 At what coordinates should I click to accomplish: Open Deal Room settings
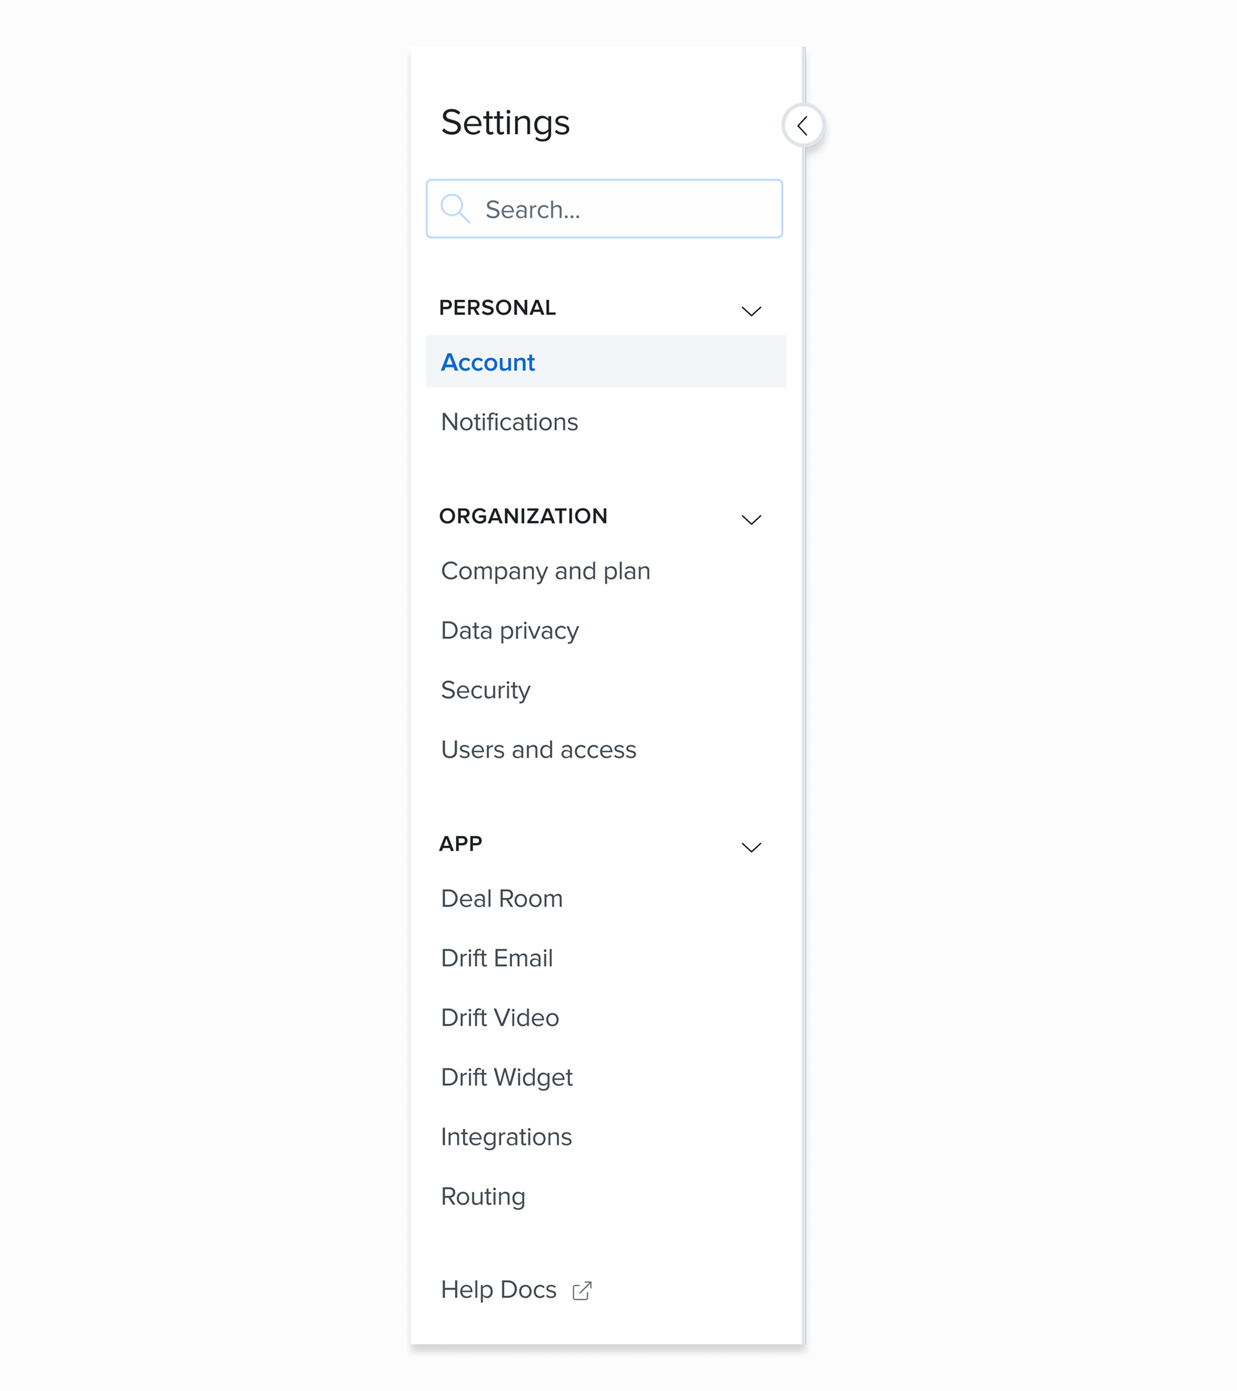pos(501,898)
